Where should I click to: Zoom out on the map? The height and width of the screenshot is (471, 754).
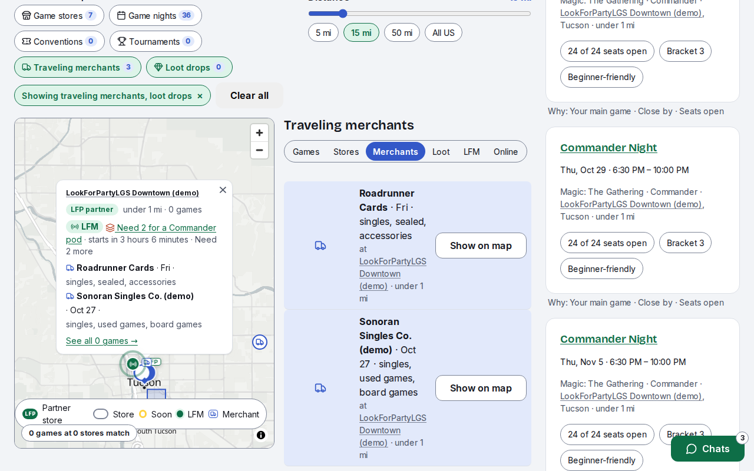coord(259,150)
